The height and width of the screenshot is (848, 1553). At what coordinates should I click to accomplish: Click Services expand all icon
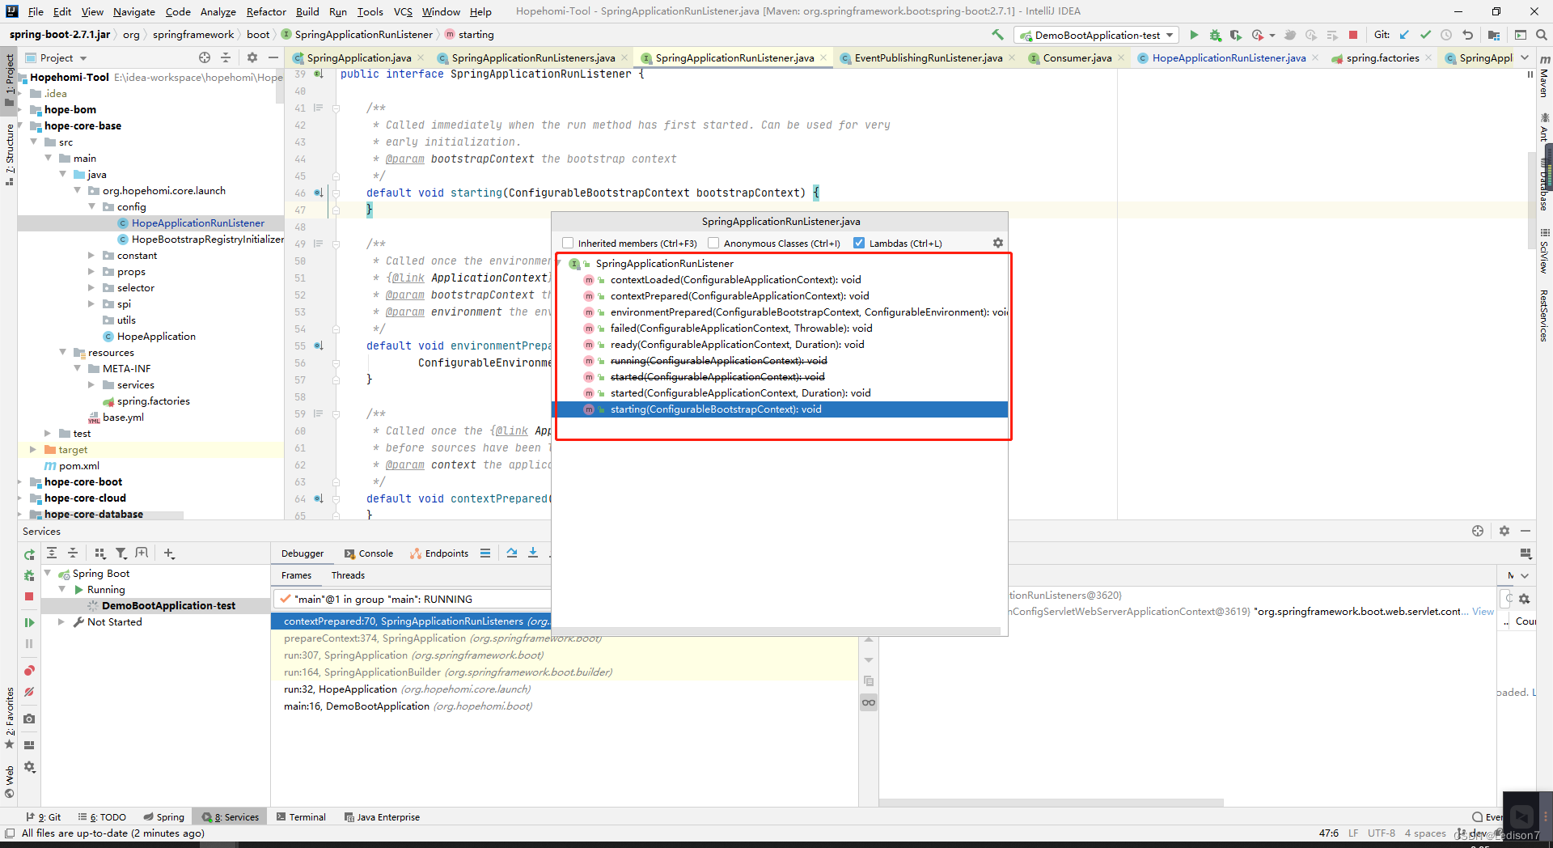pos(52,553)
